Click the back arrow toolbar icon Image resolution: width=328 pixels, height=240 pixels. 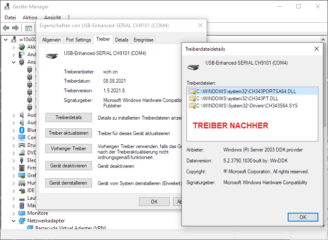(x=6, y=28)
